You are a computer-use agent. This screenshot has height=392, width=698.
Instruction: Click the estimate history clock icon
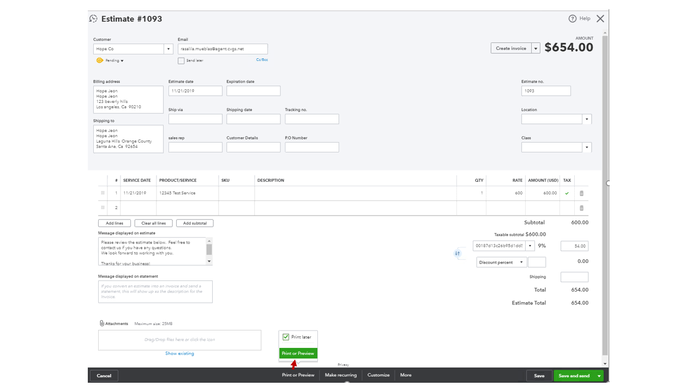pyautogui.click(x=93, y=19)
